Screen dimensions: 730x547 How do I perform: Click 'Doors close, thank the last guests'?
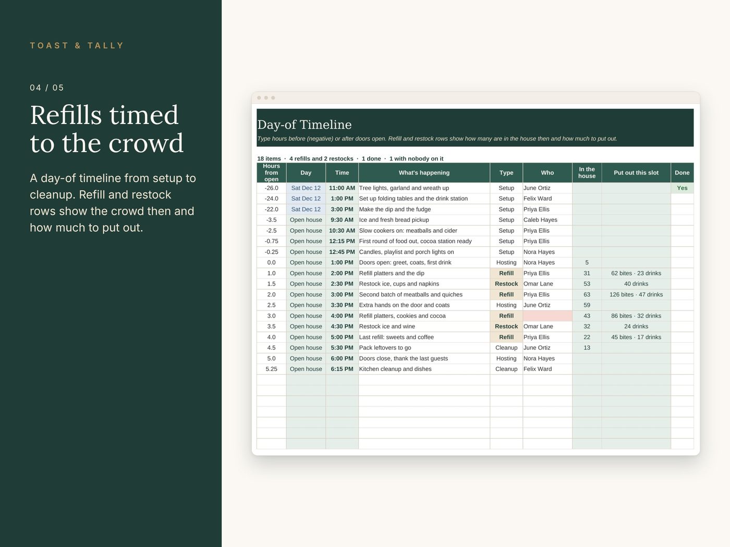(x=424, y=359)
